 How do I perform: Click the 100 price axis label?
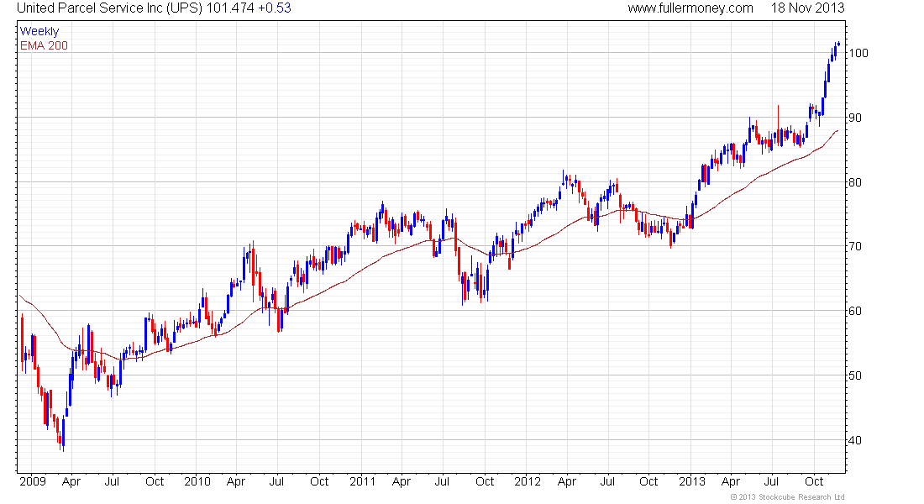(858, 53)
